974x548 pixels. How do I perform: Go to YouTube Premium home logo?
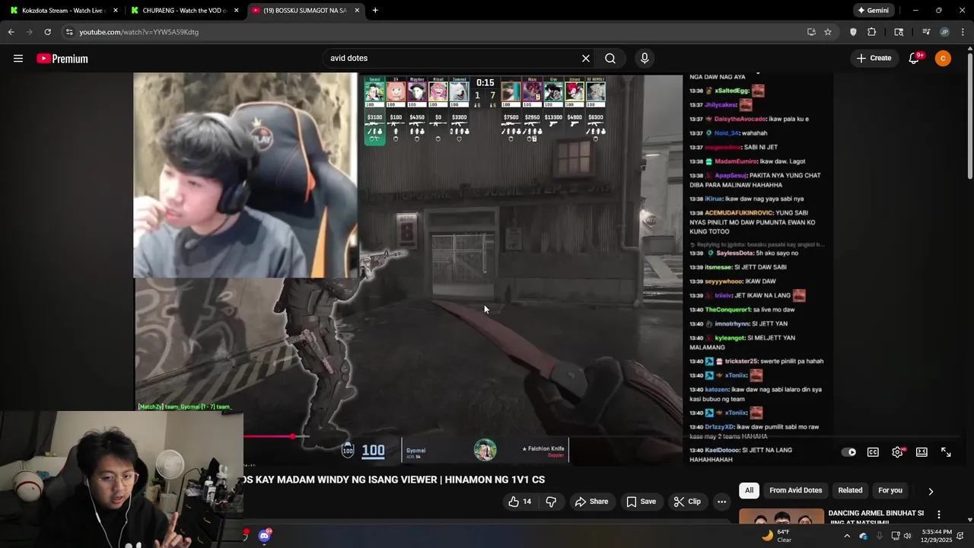pyautogui.click(x=62, y=59)
